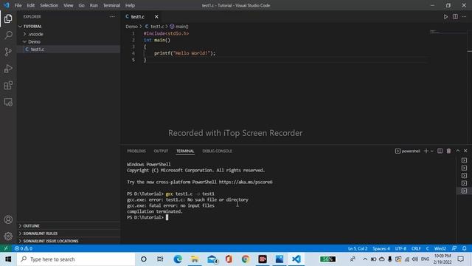The width and height of the screenshot is (472, 266).
Task: Click the Demo breadcrumb segment
Action: point(131,27)
